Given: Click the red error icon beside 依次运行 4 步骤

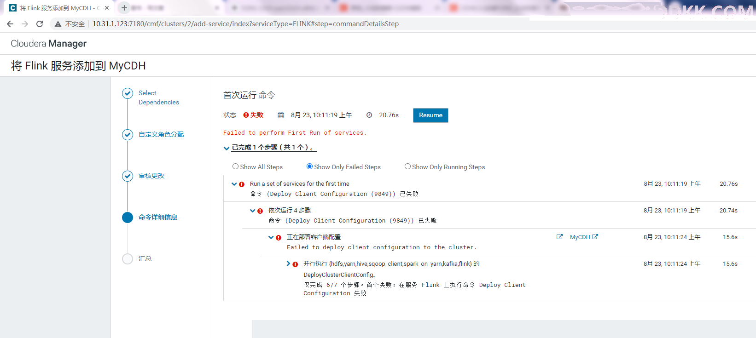Looking at the screenshot, I should point(260,211).
